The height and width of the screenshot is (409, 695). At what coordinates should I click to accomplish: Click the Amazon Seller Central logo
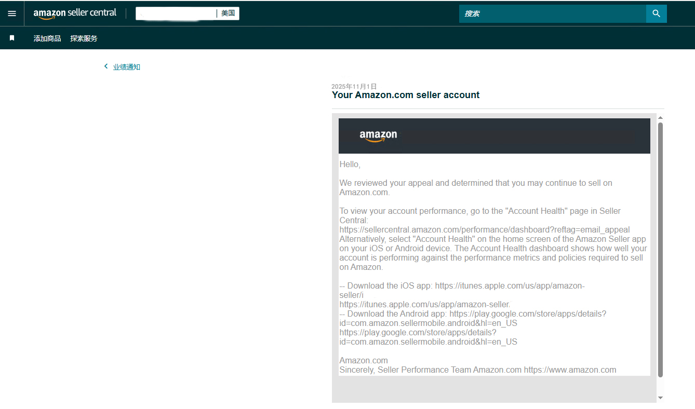pyautogui.click(x=75, y=13)
